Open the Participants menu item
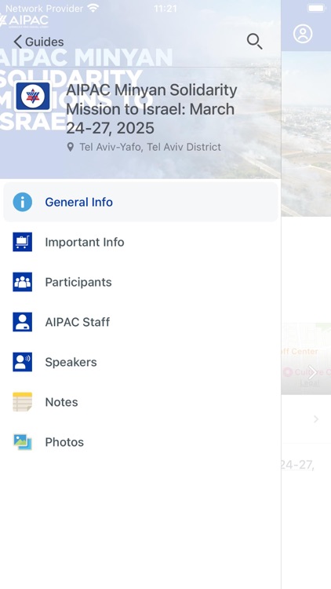Viewport: 331px width, 589px height. click(140, 282)
